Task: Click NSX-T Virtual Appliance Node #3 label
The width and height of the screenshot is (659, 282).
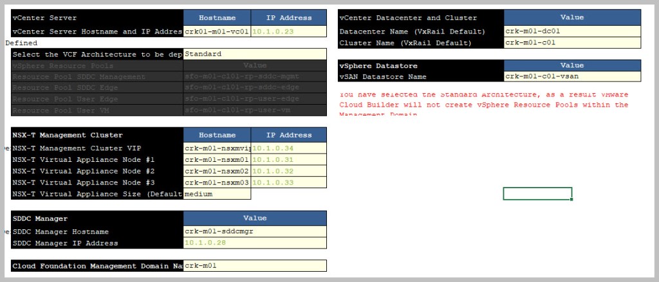Action: pyautogui.click(x=97, y=182)
